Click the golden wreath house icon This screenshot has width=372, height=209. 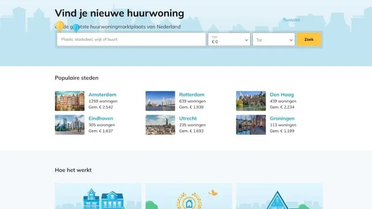coord(188,199)
